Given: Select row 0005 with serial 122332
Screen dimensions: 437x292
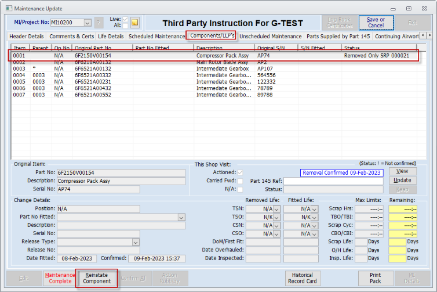Looking at the screenshot, I should click(x=213, y=82).
